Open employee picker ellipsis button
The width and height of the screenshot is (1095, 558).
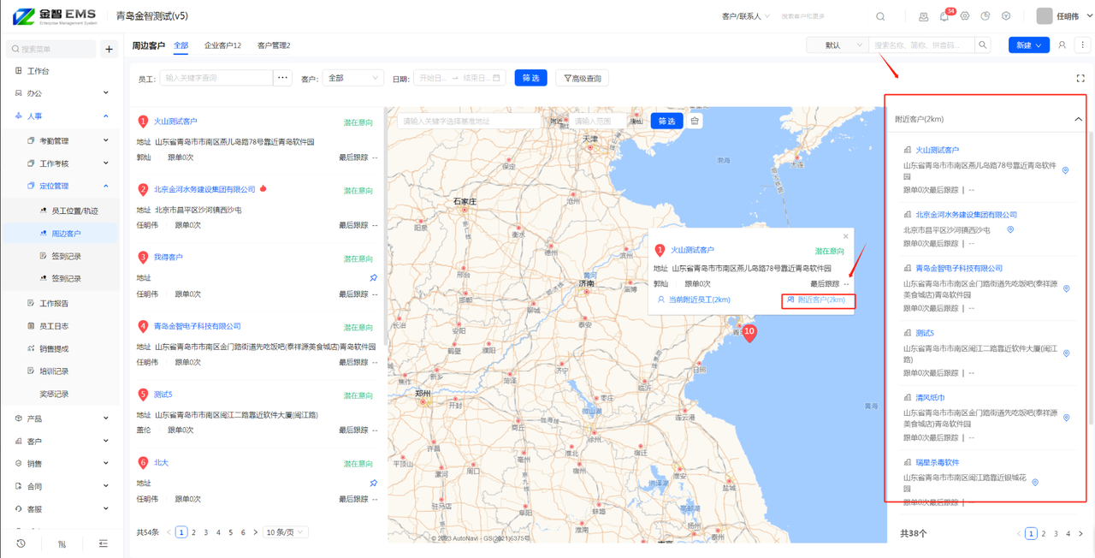coord(283,78)
